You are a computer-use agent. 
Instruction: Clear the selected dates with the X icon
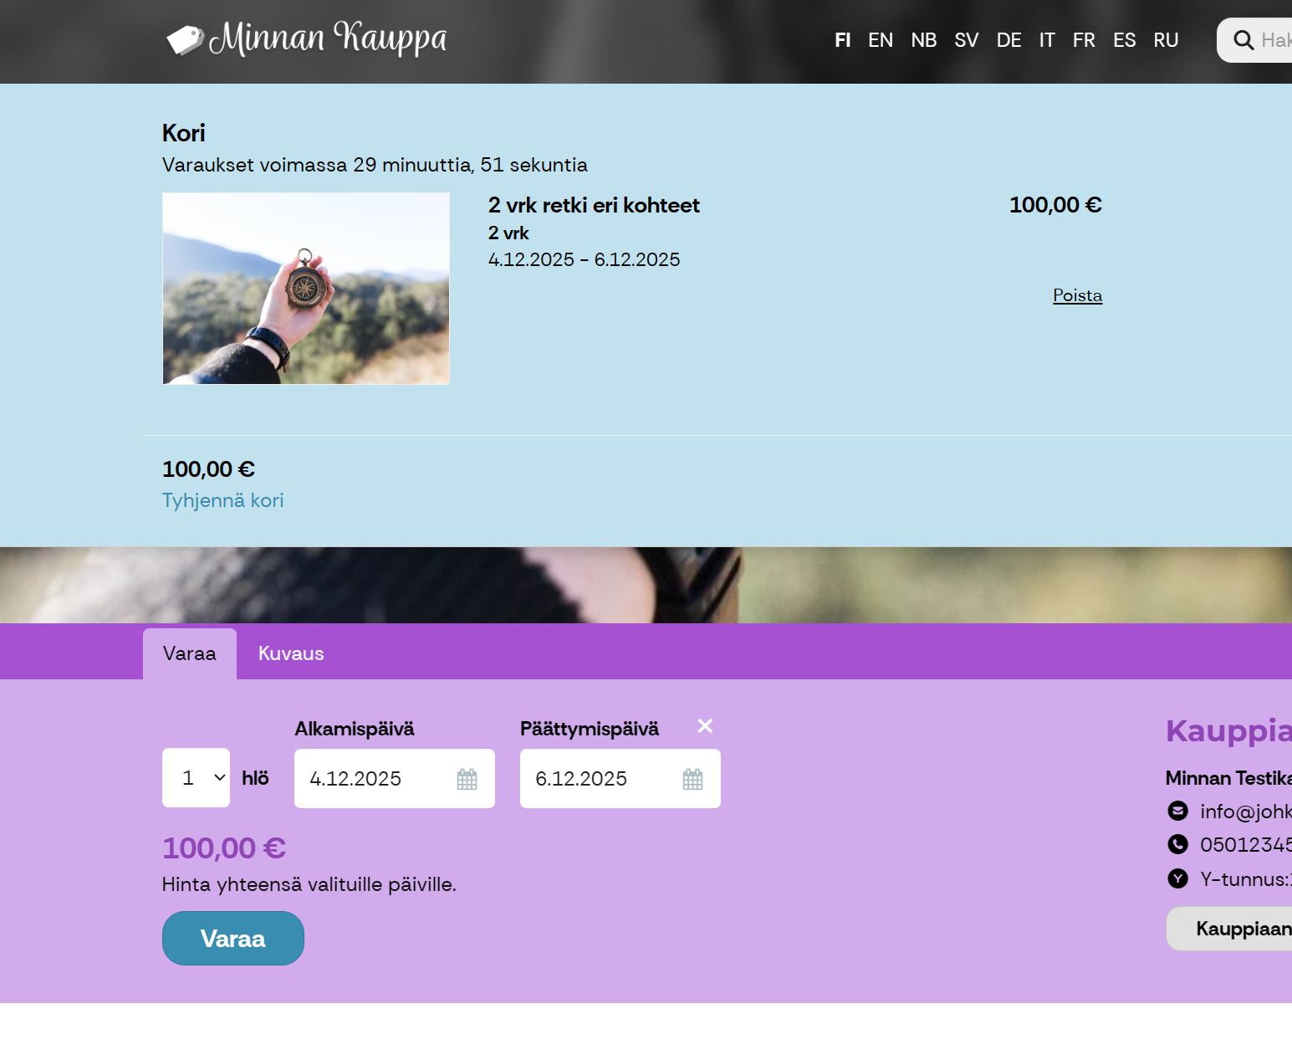click(705, 726)
